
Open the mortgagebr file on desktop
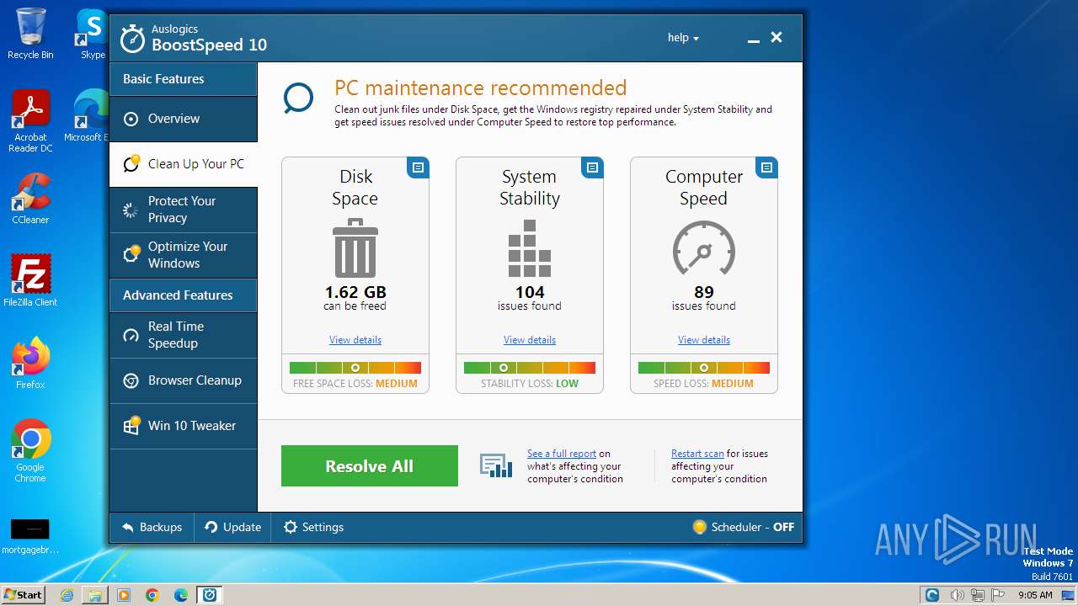point(30,537)
